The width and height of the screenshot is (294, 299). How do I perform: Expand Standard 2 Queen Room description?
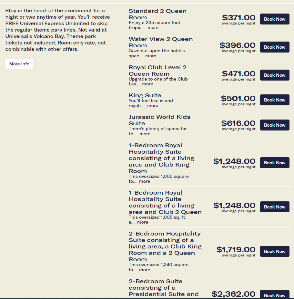(x=153, y=28)
